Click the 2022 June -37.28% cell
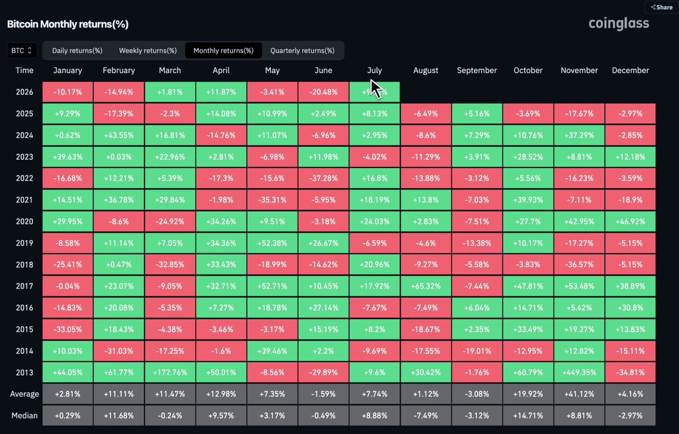Screen dimensions: 679x434 [x=323, y=178]
